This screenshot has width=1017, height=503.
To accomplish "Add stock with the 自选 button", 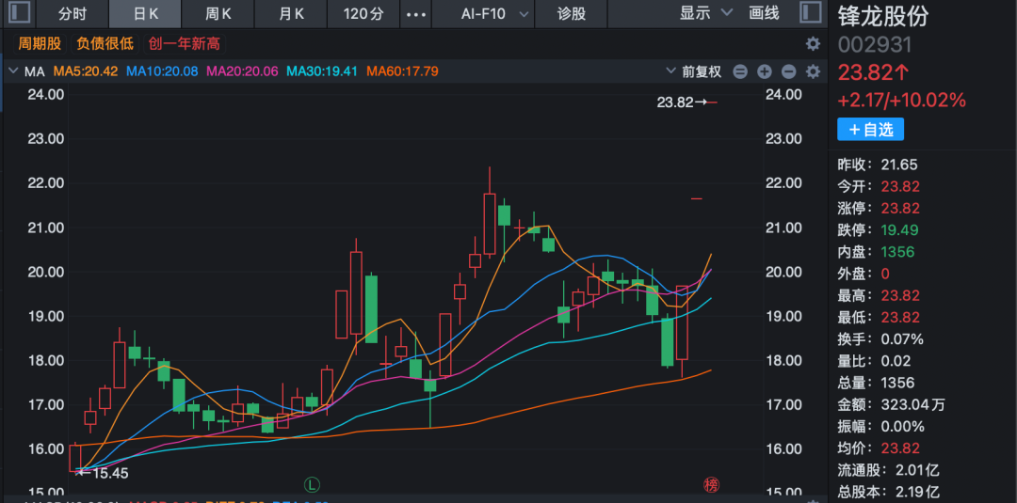I will pos(870,129).
